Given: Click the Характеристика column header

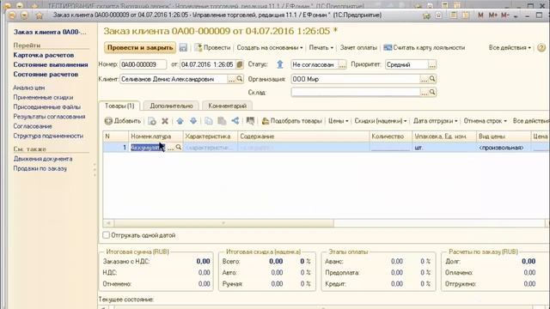Looking at the screenshot, I should [211, 136].
